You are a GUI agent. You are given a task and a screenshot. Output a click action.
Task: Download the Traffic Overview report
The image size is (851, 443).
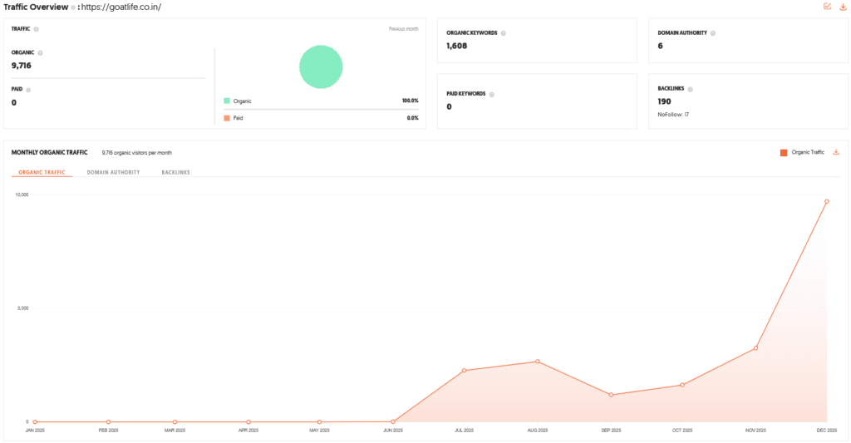tap(843, 7)
